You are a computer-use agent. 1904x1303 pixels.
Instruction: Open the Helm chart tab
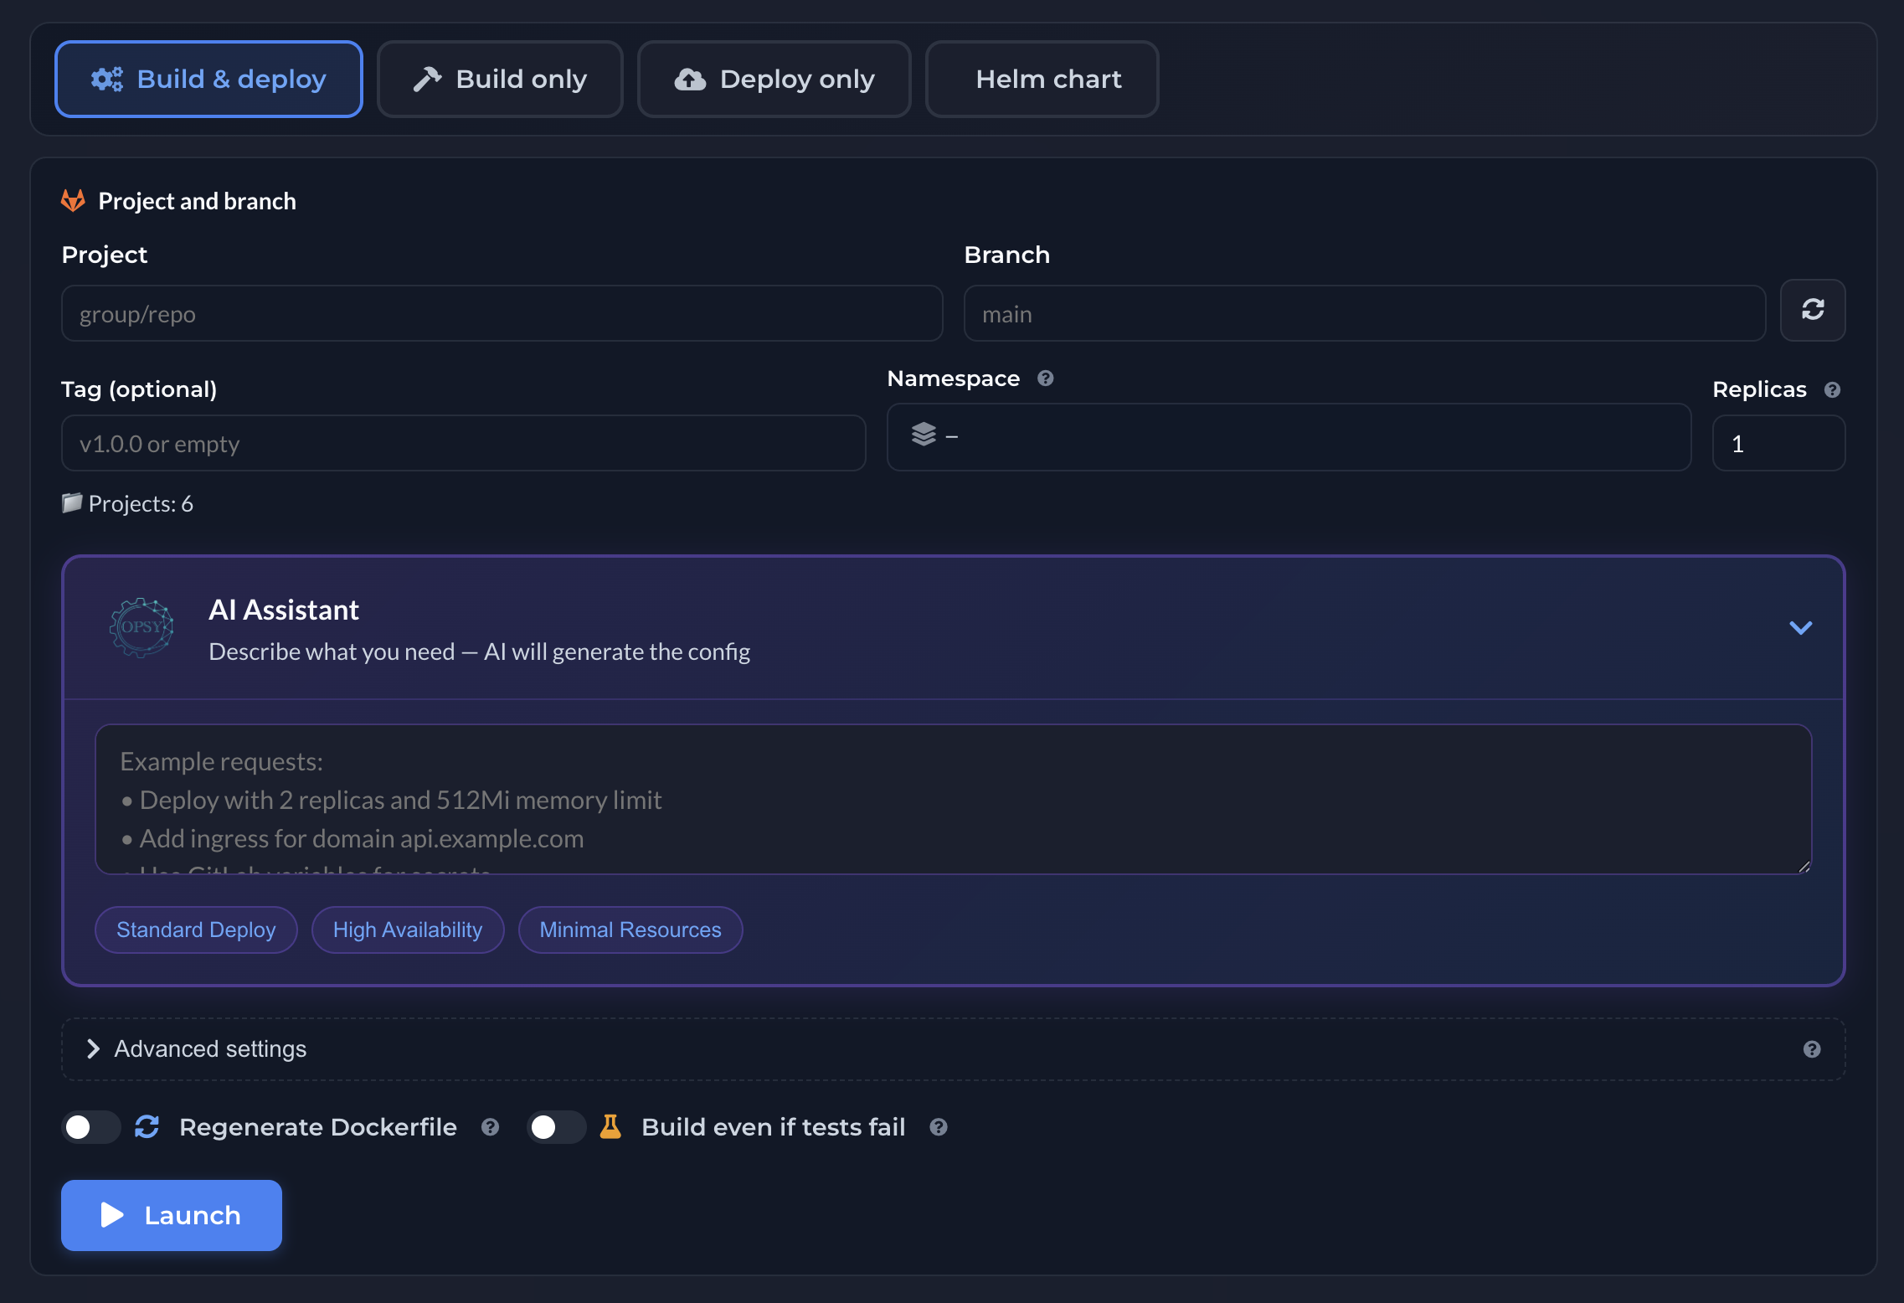click(x=1042, y=80)
